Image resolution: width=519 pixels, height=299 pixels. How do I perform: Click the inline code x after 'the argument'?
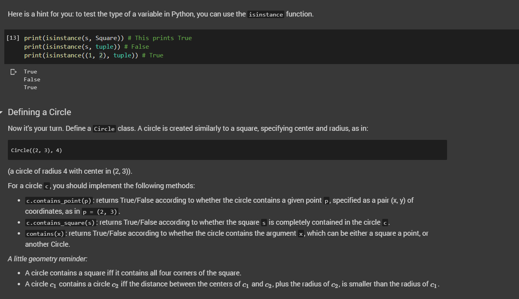(301, 234)
